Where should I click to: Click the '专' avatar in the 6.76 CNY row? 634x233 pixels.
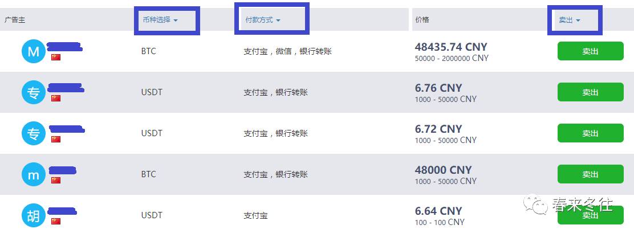(x=33, y=92)
